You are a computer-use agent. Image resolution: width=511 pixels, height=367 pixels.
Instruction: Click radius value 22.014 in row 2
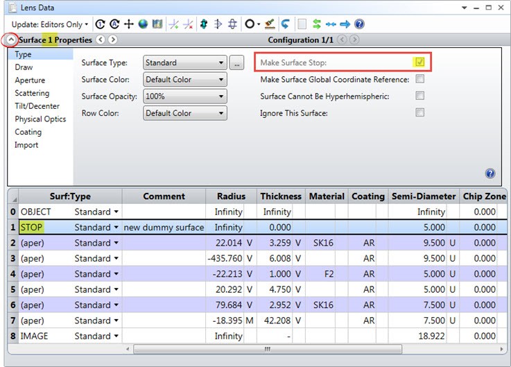pos(228,243)
